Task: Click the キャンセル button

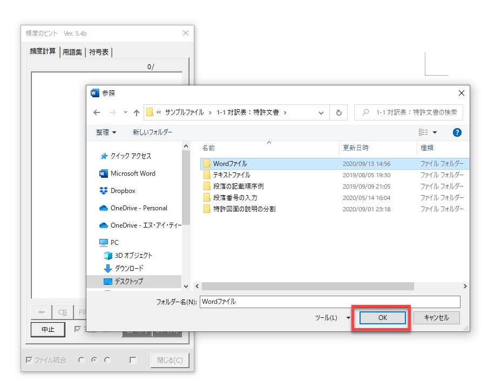Action: tap(436, 318)
